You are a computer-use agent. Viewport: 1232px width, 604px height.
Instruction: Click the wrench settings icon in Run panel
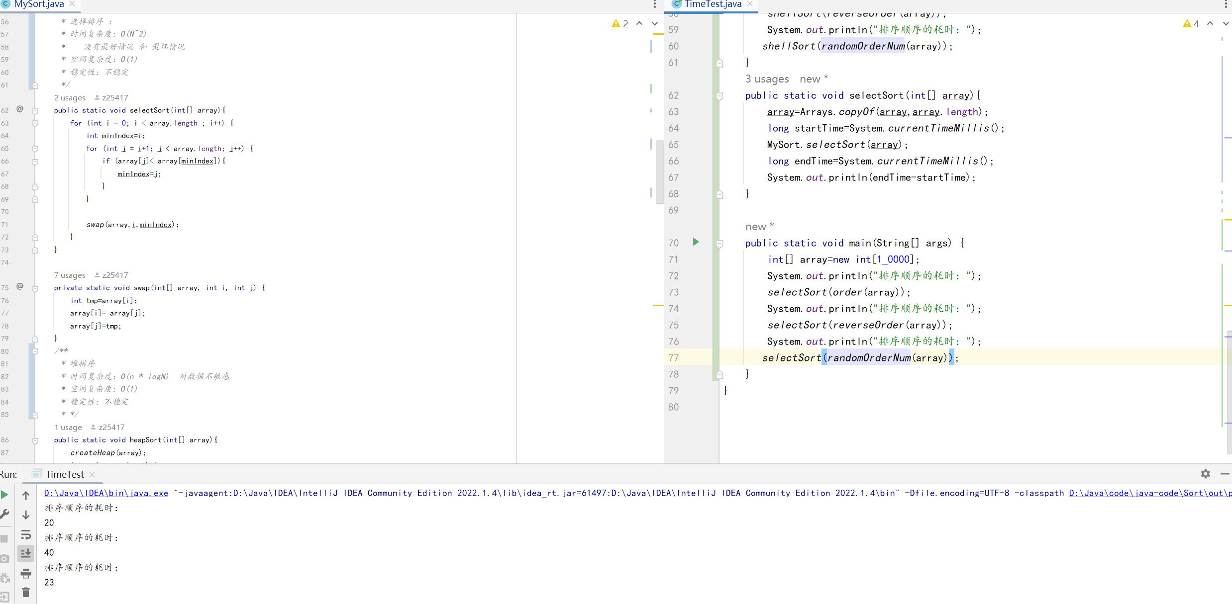[x=4, y=514]
